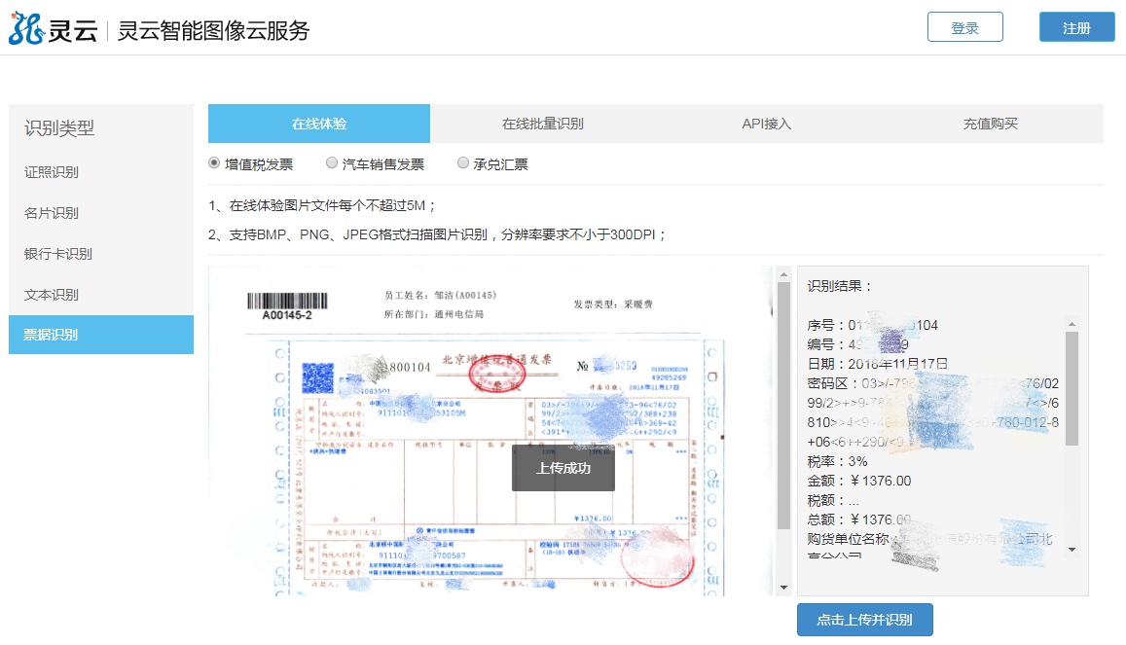1126x645 pixels.
Task: Click the 灵云 logo icon
Action: click(x=27, y=28)
